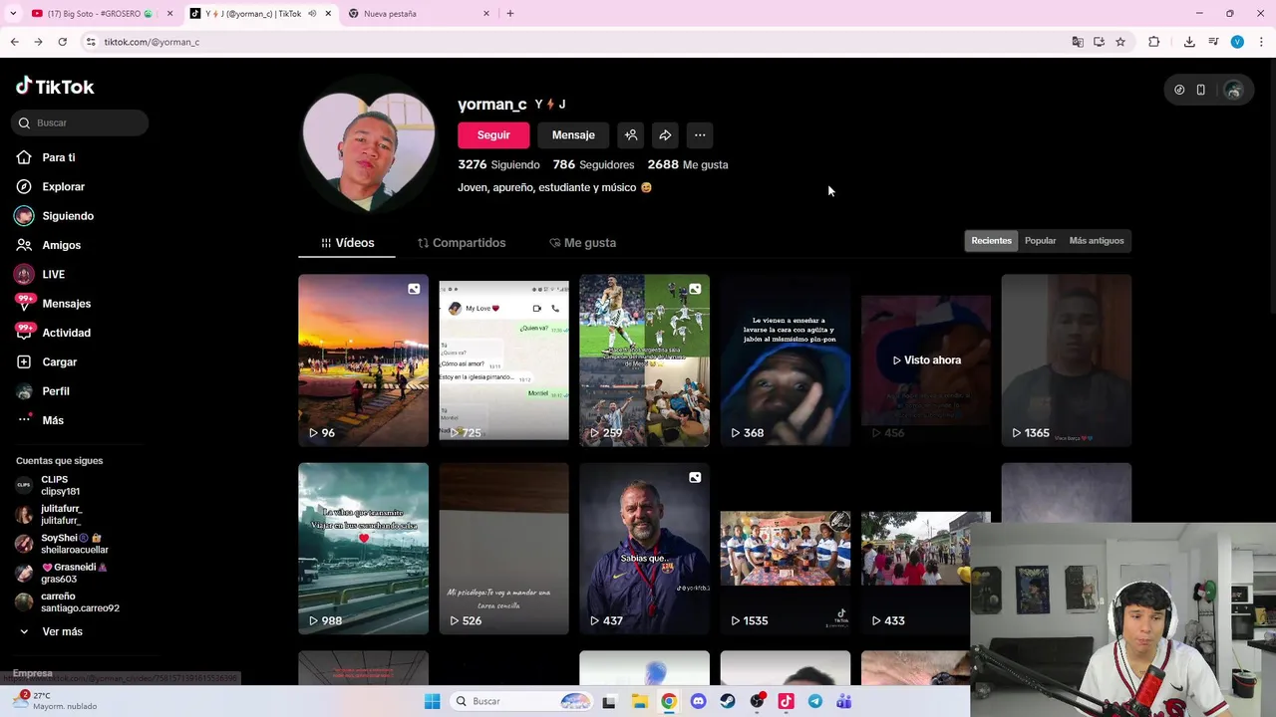Screen dimensions: 1276x717
Task: Open Sabías que video 437 views
Action: tap(644, 549)
